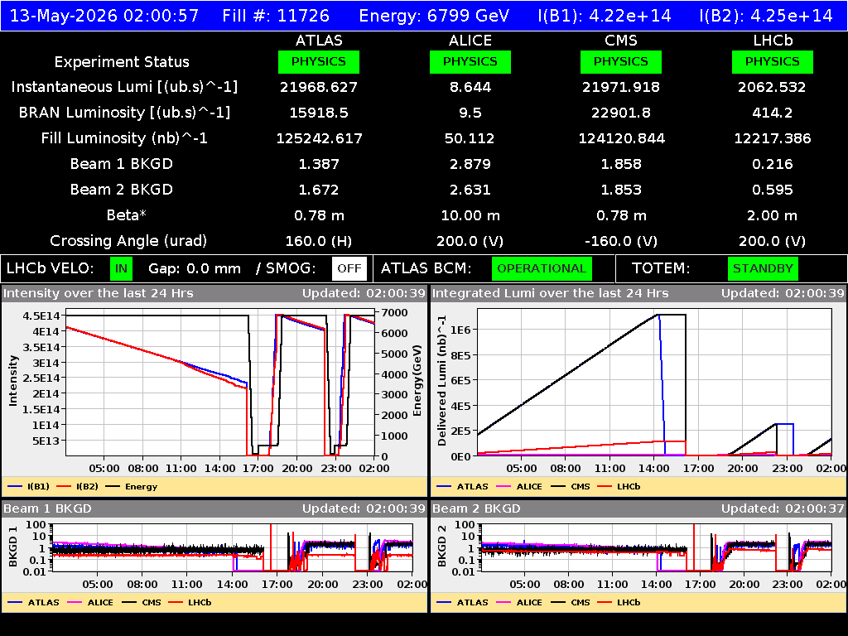Click ALICE Beta* value 10.00 m
This screenshot has width=848, height=636.
point(470,215)
